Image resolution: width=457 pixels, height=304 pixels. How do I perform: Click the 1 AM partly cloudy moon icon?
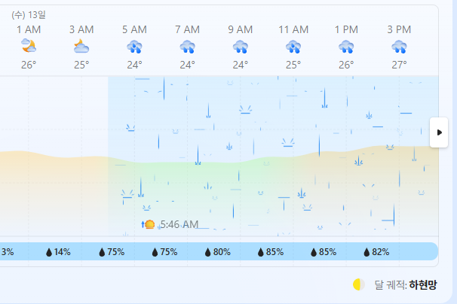[x=29, y=46]
